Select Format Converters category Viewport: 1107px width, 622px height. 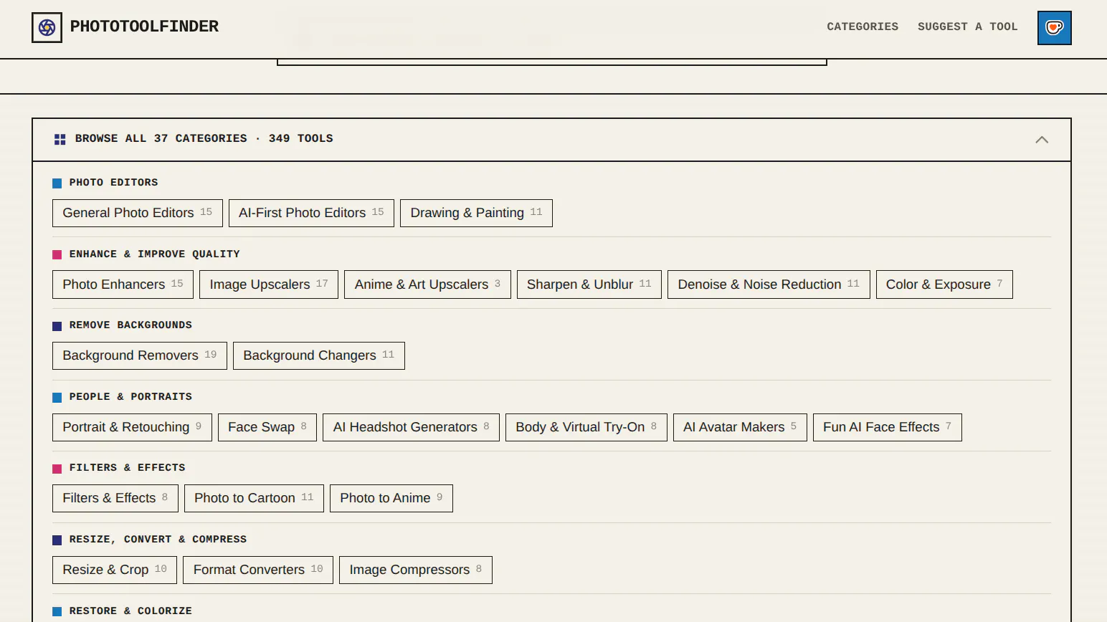click(258, 570)
